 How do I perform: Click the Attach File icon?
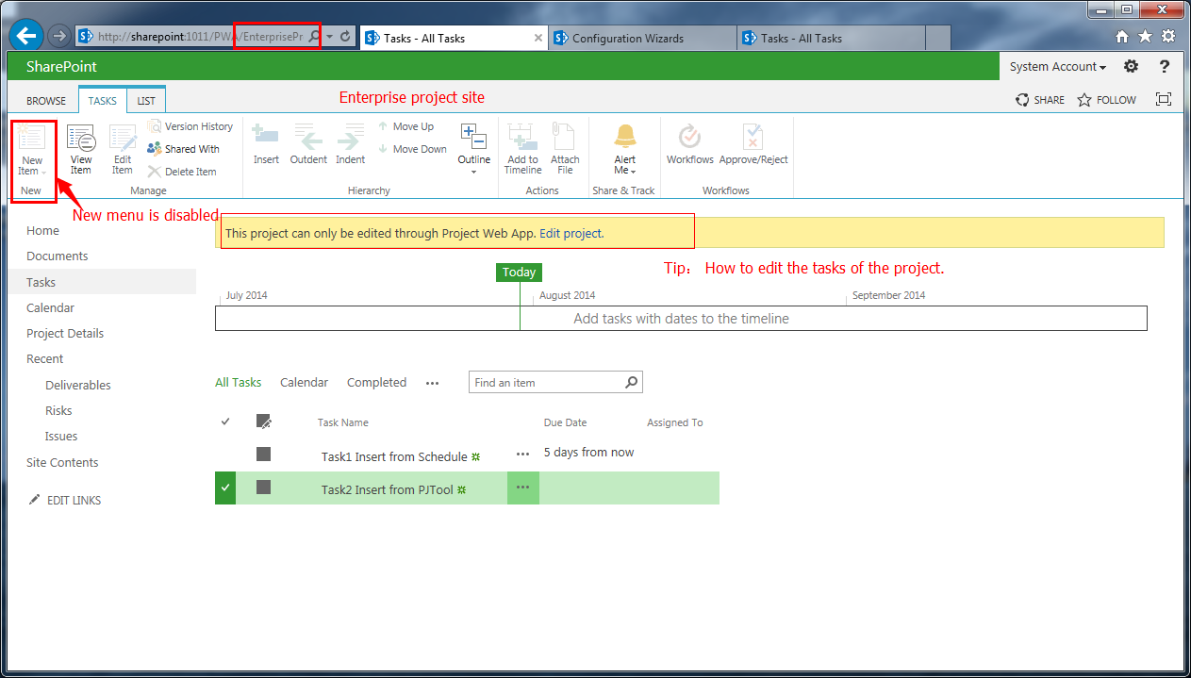[x=565, y=149]
